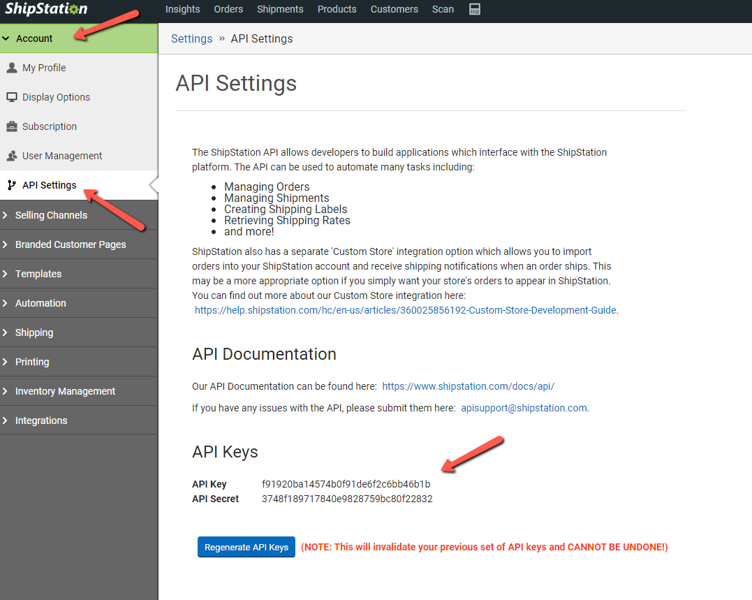Expand the Shipping settings section
The height and width of the screenshot is (600, 752).
[x=34, y=332]
